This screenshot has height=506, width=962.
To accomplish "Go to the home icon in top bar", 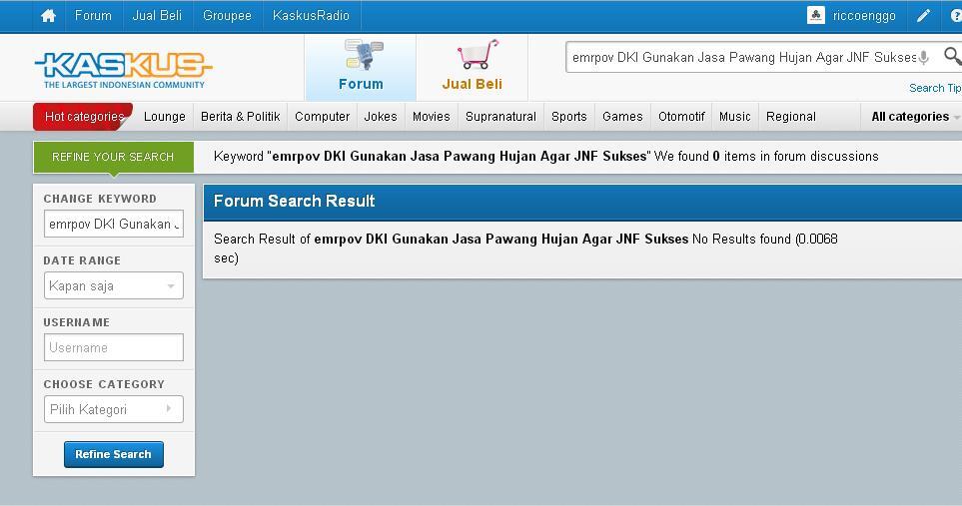I will tap(49, 16).
